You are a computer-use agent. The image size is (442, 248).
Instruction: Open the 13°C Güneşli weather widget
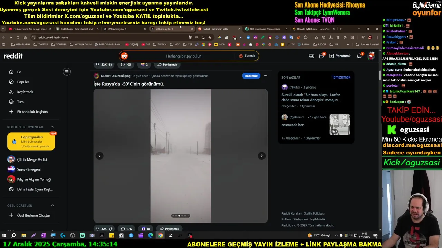click(319, 235)
